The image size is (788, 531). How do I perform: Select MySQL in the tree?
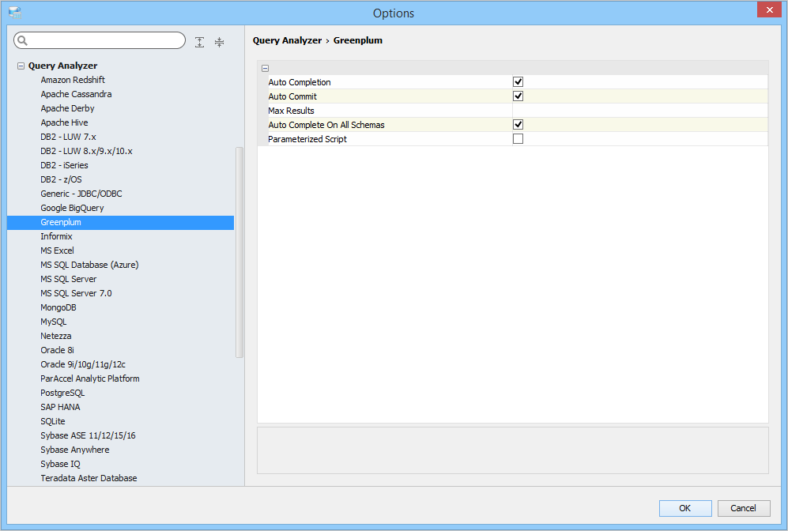[x=53, y=322]
